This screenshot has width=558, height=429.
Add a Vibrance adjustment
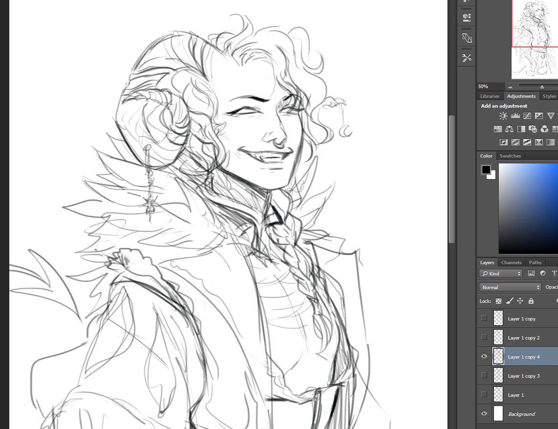pyautogui.click(x=551, y=116)
